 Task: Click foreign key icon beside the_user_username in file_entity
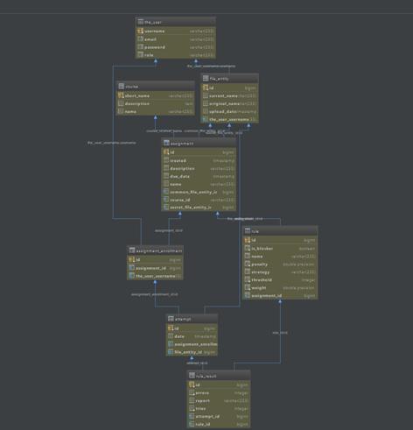pyautogui.click(x=206, y=119)
